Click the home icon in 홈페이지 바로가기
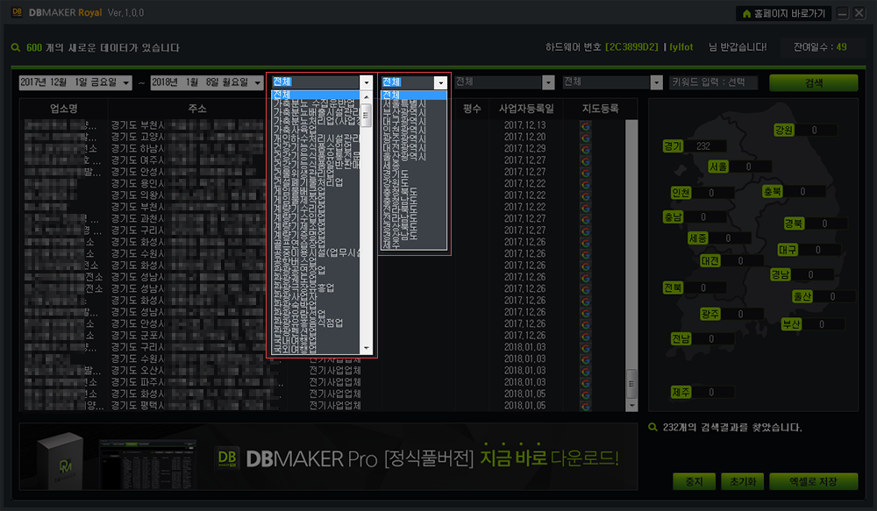This screenshot has width=877, height=511. [746, 13]
